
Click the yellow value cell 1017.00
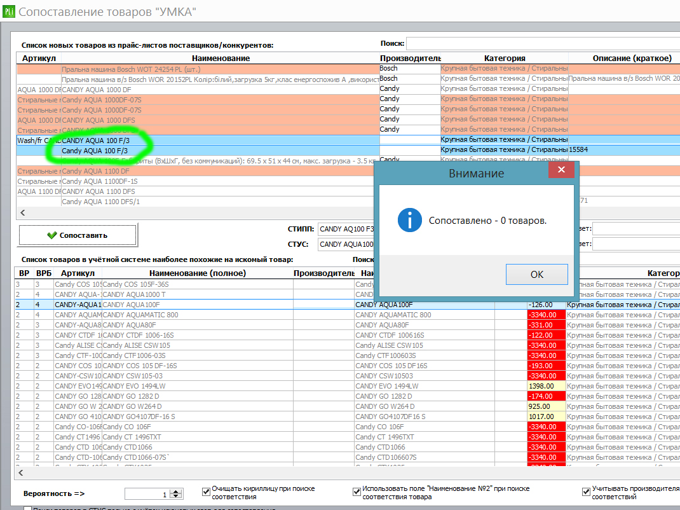coord(547,417)
